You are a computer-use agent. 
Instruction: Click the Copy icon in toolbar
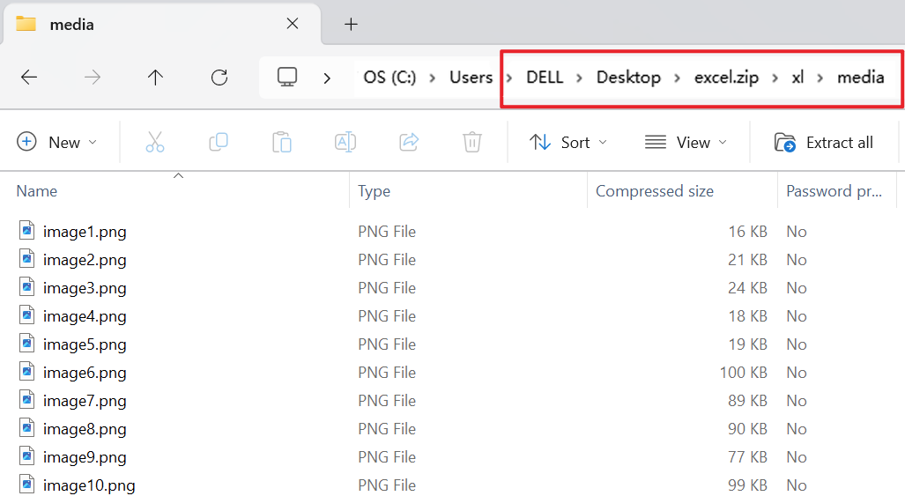219,142
